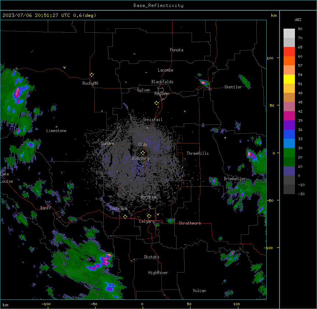Pick the orange 57-60 dBZ legend swatch

tap(289, 61)
